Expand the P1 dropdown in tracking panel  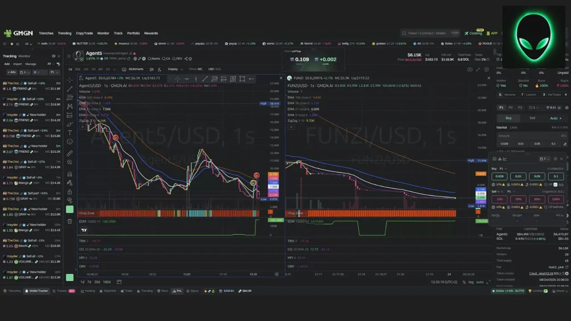(54, 72)
